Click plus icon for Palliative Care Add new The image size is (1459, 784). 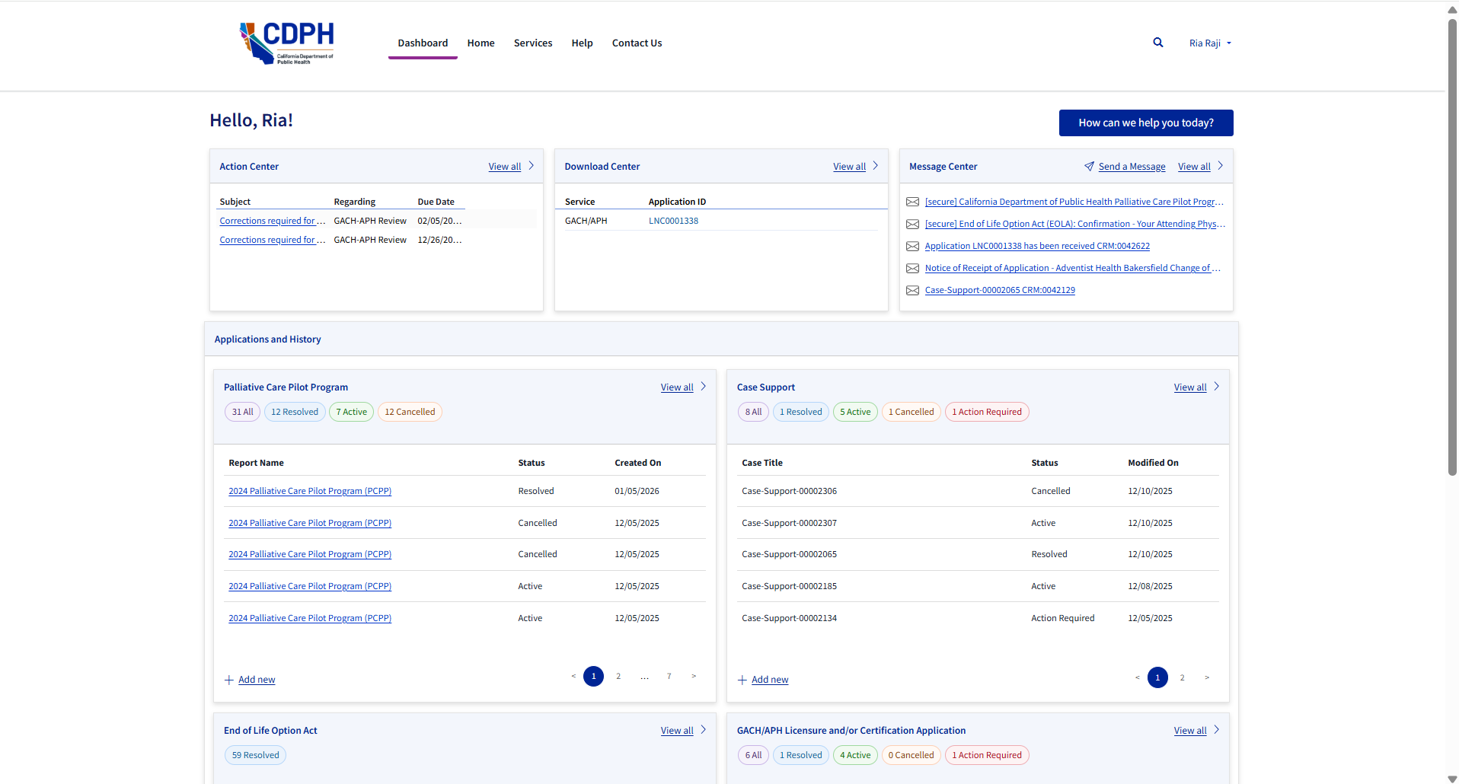pos(229,680)
